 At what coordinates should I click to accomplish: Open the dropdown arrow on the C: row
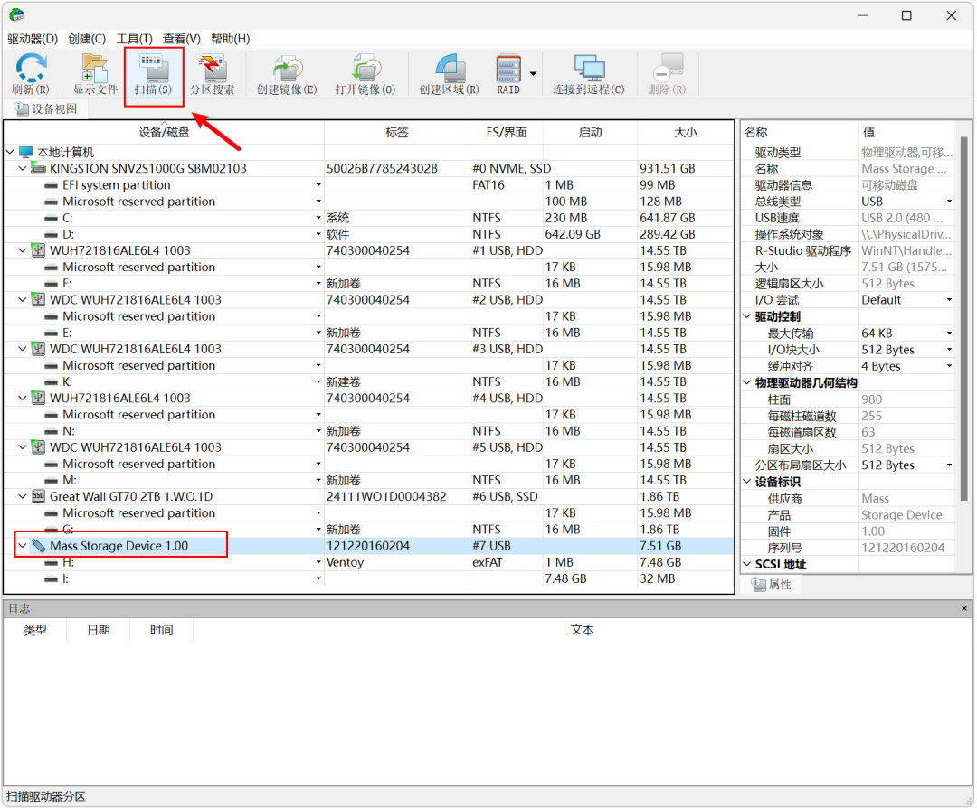coord(318,218)
